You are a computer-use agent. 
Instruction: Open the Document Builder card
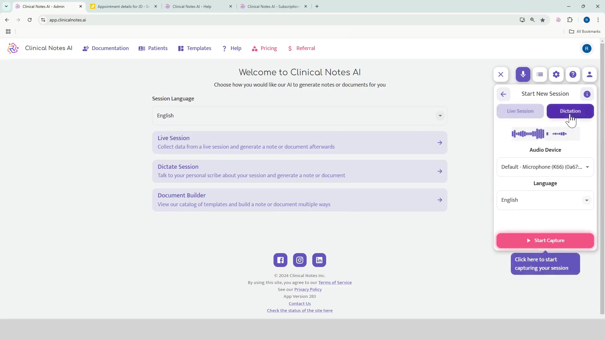click(x=300, y=200)
